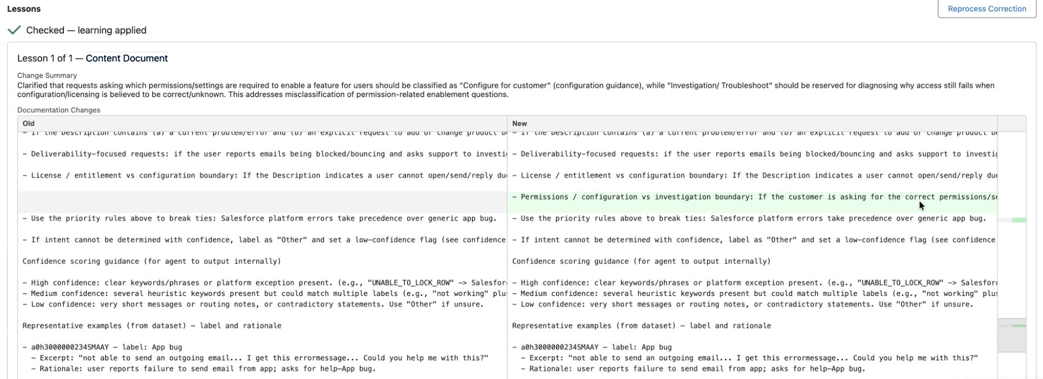Click the 'Lesson 1 of 1' label

45,58
